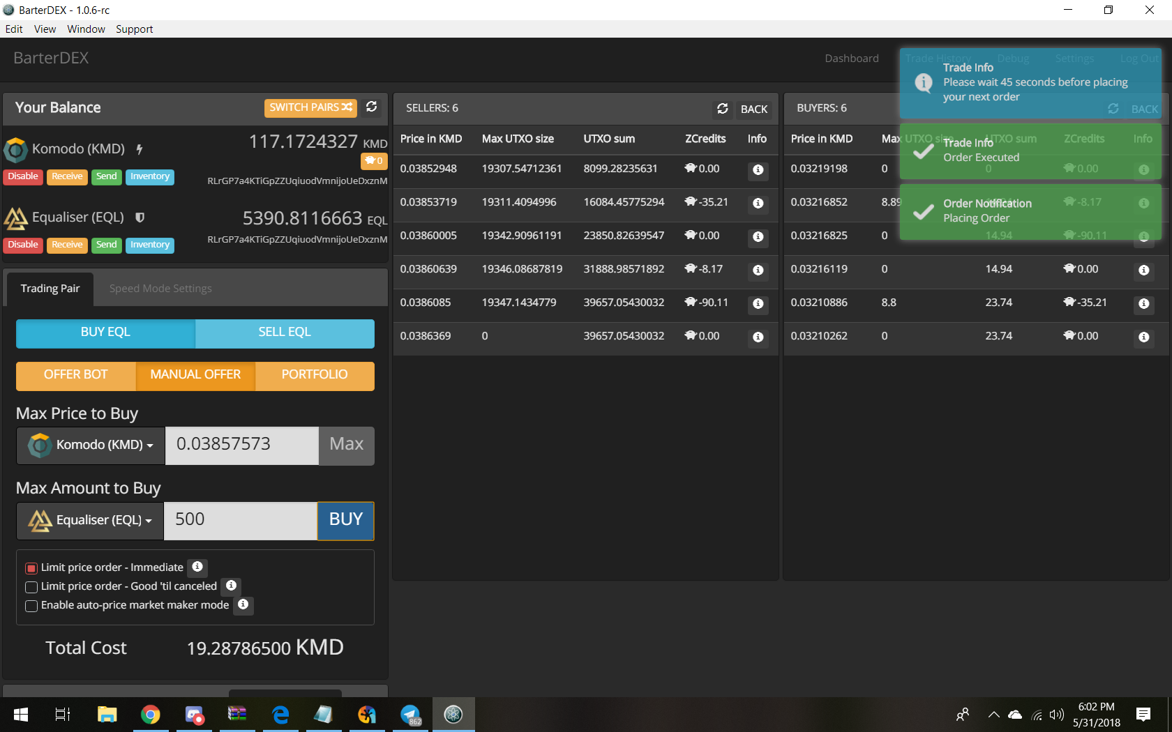This screenshot has height=732, width=1172.
Task: Click the KMD ZCredits badge showing 0
Action: point(374,161)
